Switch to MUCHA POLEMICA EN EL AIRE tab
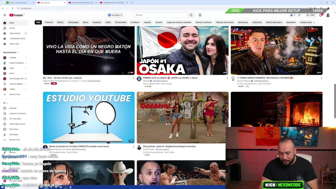 pyautogui.click(x=83, y=3)
